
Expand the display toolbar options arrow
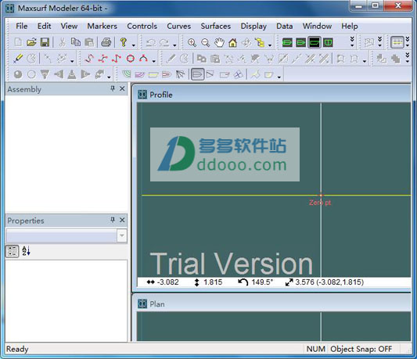pos(279,77)
